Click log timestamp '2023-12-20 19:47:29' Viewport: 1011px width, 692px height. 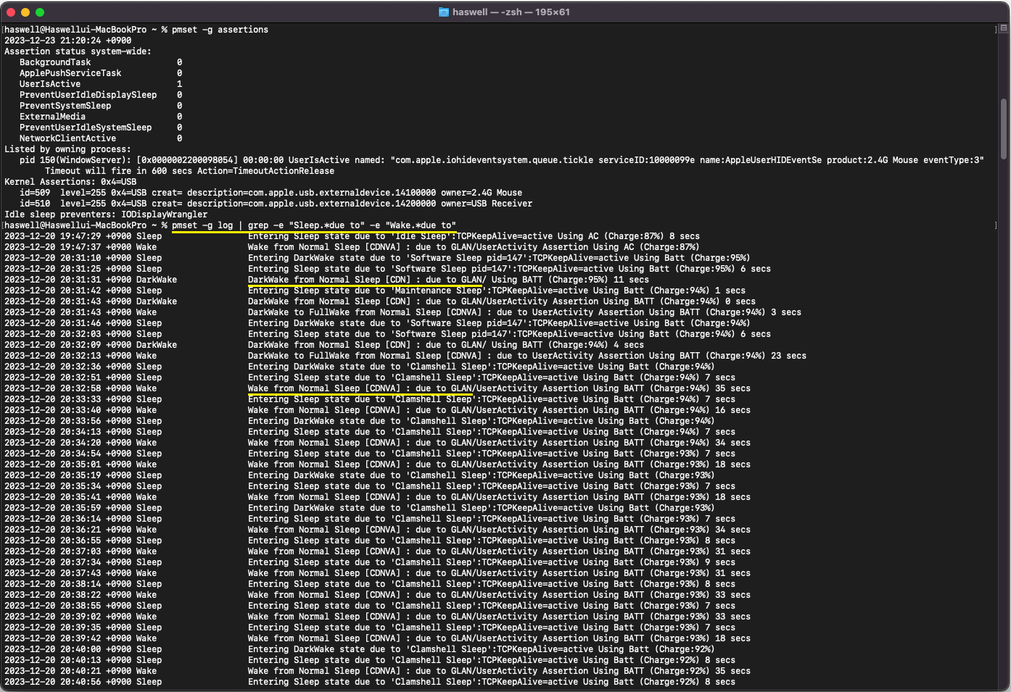(x=53, y=236)
